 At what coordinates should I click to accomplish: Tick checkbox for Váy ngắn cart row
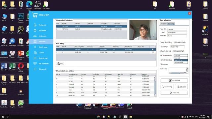pos(153,49)
